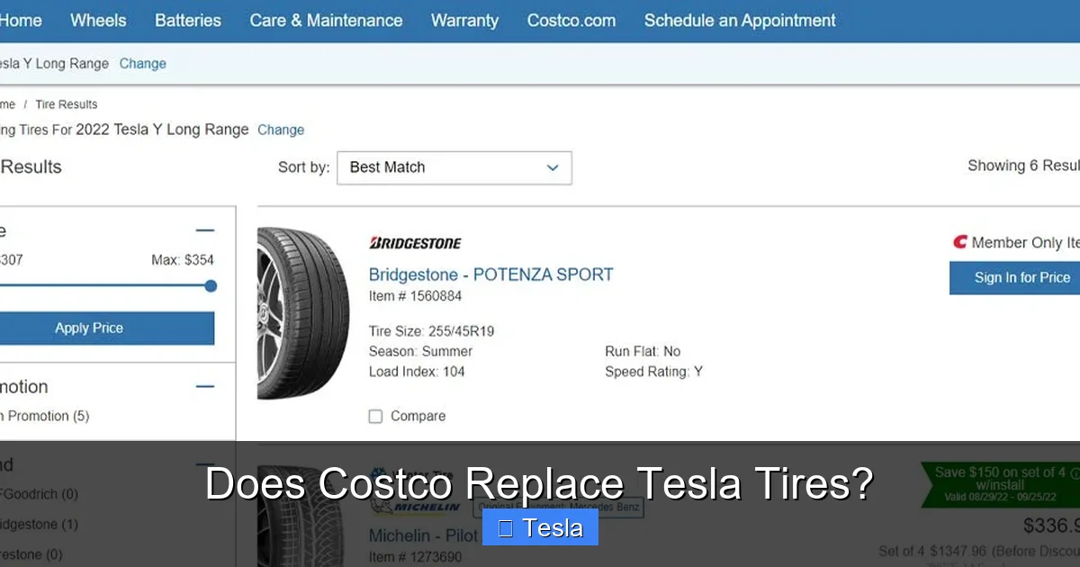Collapse the Brand filter section
Screen dimensions: 1080x567
204,464
